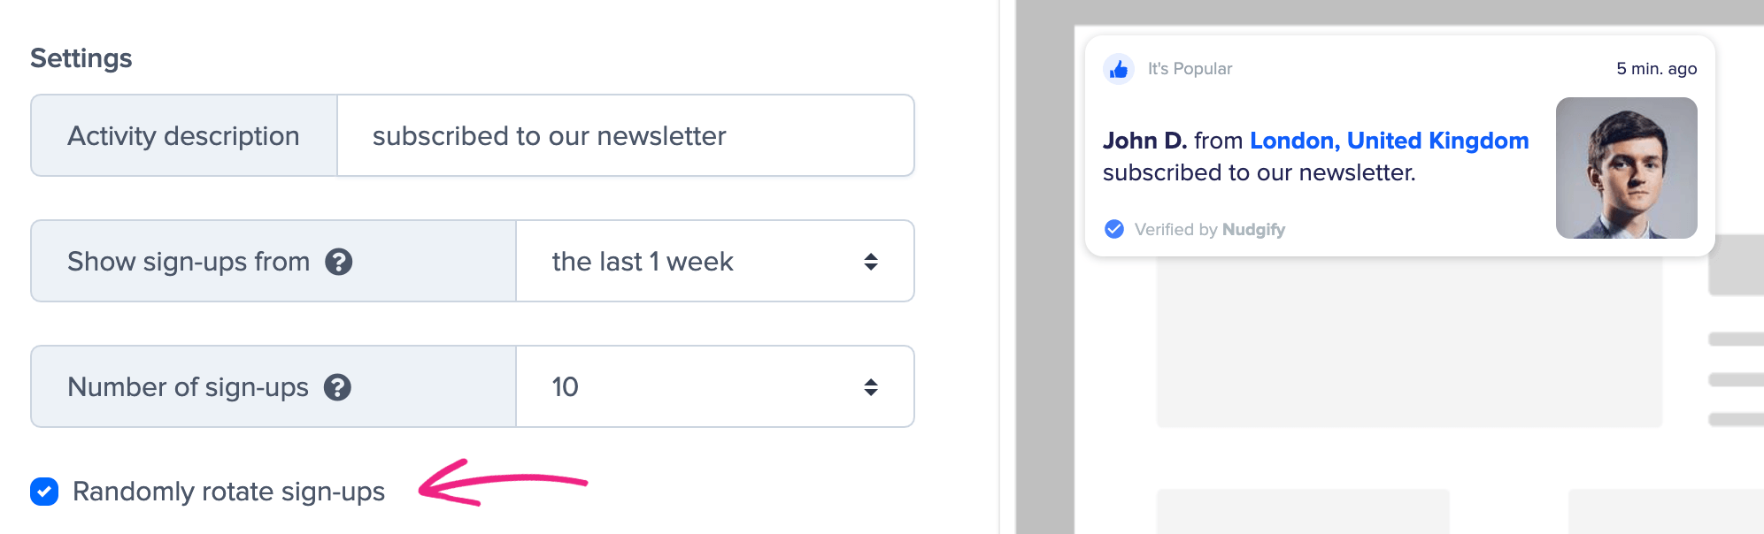Click the "Randomly rotate sign-ups" label text

[x=228, y=492]
